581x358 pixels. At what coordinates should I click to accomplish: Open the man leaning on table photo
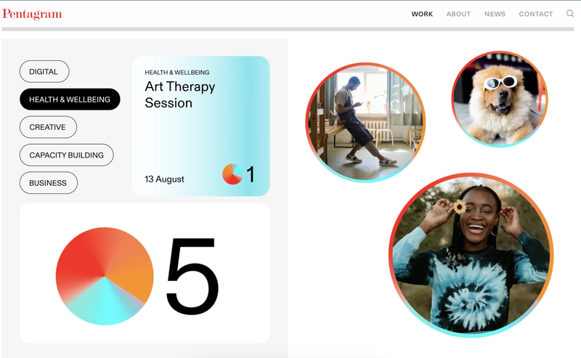pos(365,122)
